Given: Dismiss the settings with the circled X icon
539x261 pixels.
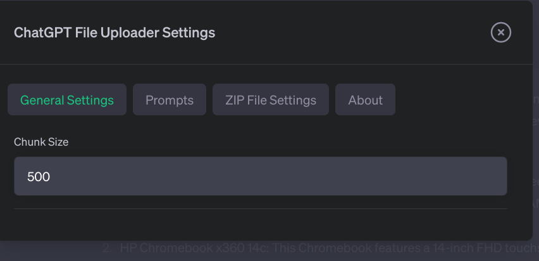Looking at the screenshot, I should click(x=500, y=32).
